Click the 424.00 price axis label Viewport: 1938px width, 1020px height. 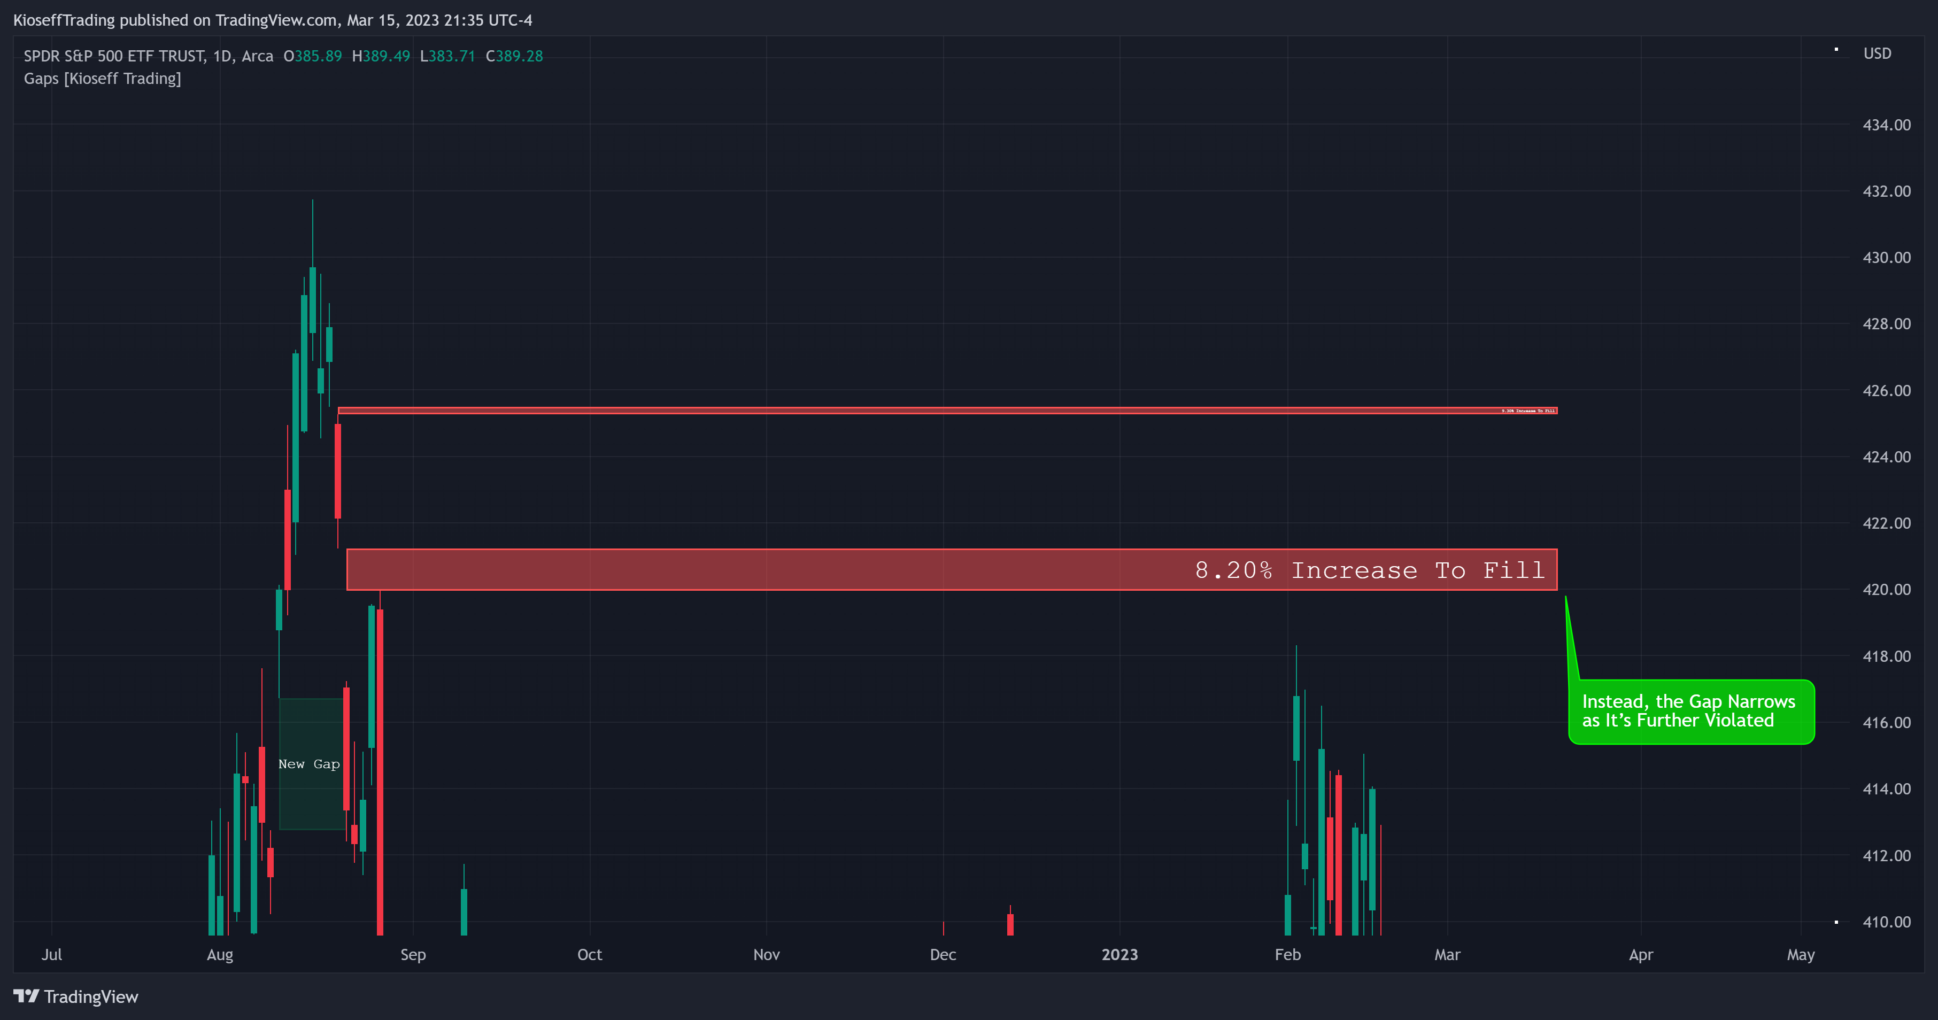pos(1886,457)
